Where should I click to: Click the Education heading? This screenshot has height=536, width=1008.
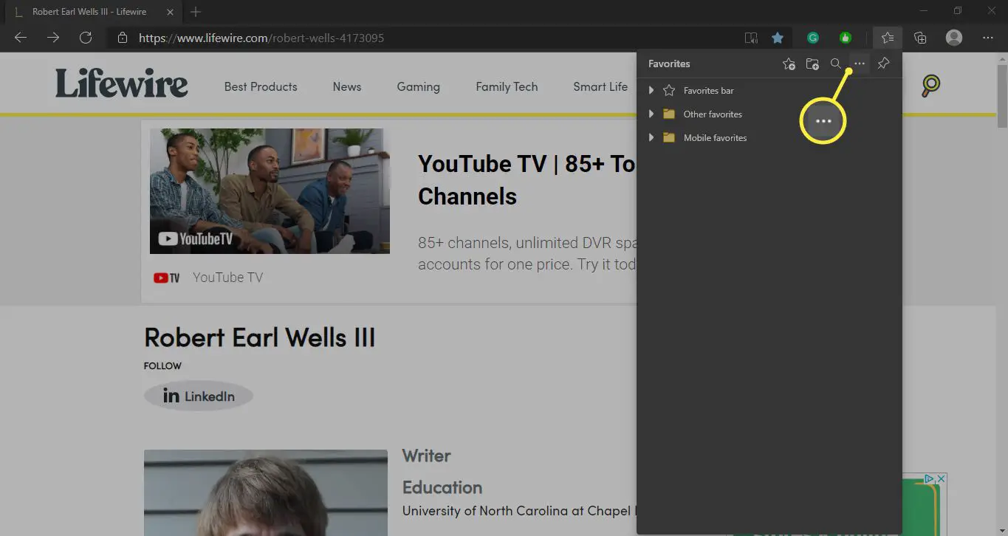(442, 487)
